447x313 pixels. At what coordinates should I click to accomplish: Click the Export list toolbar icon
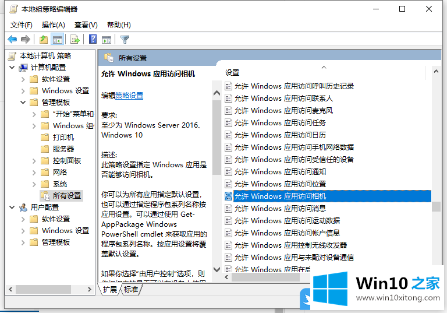pyautogui.click(x=75, y=39)
